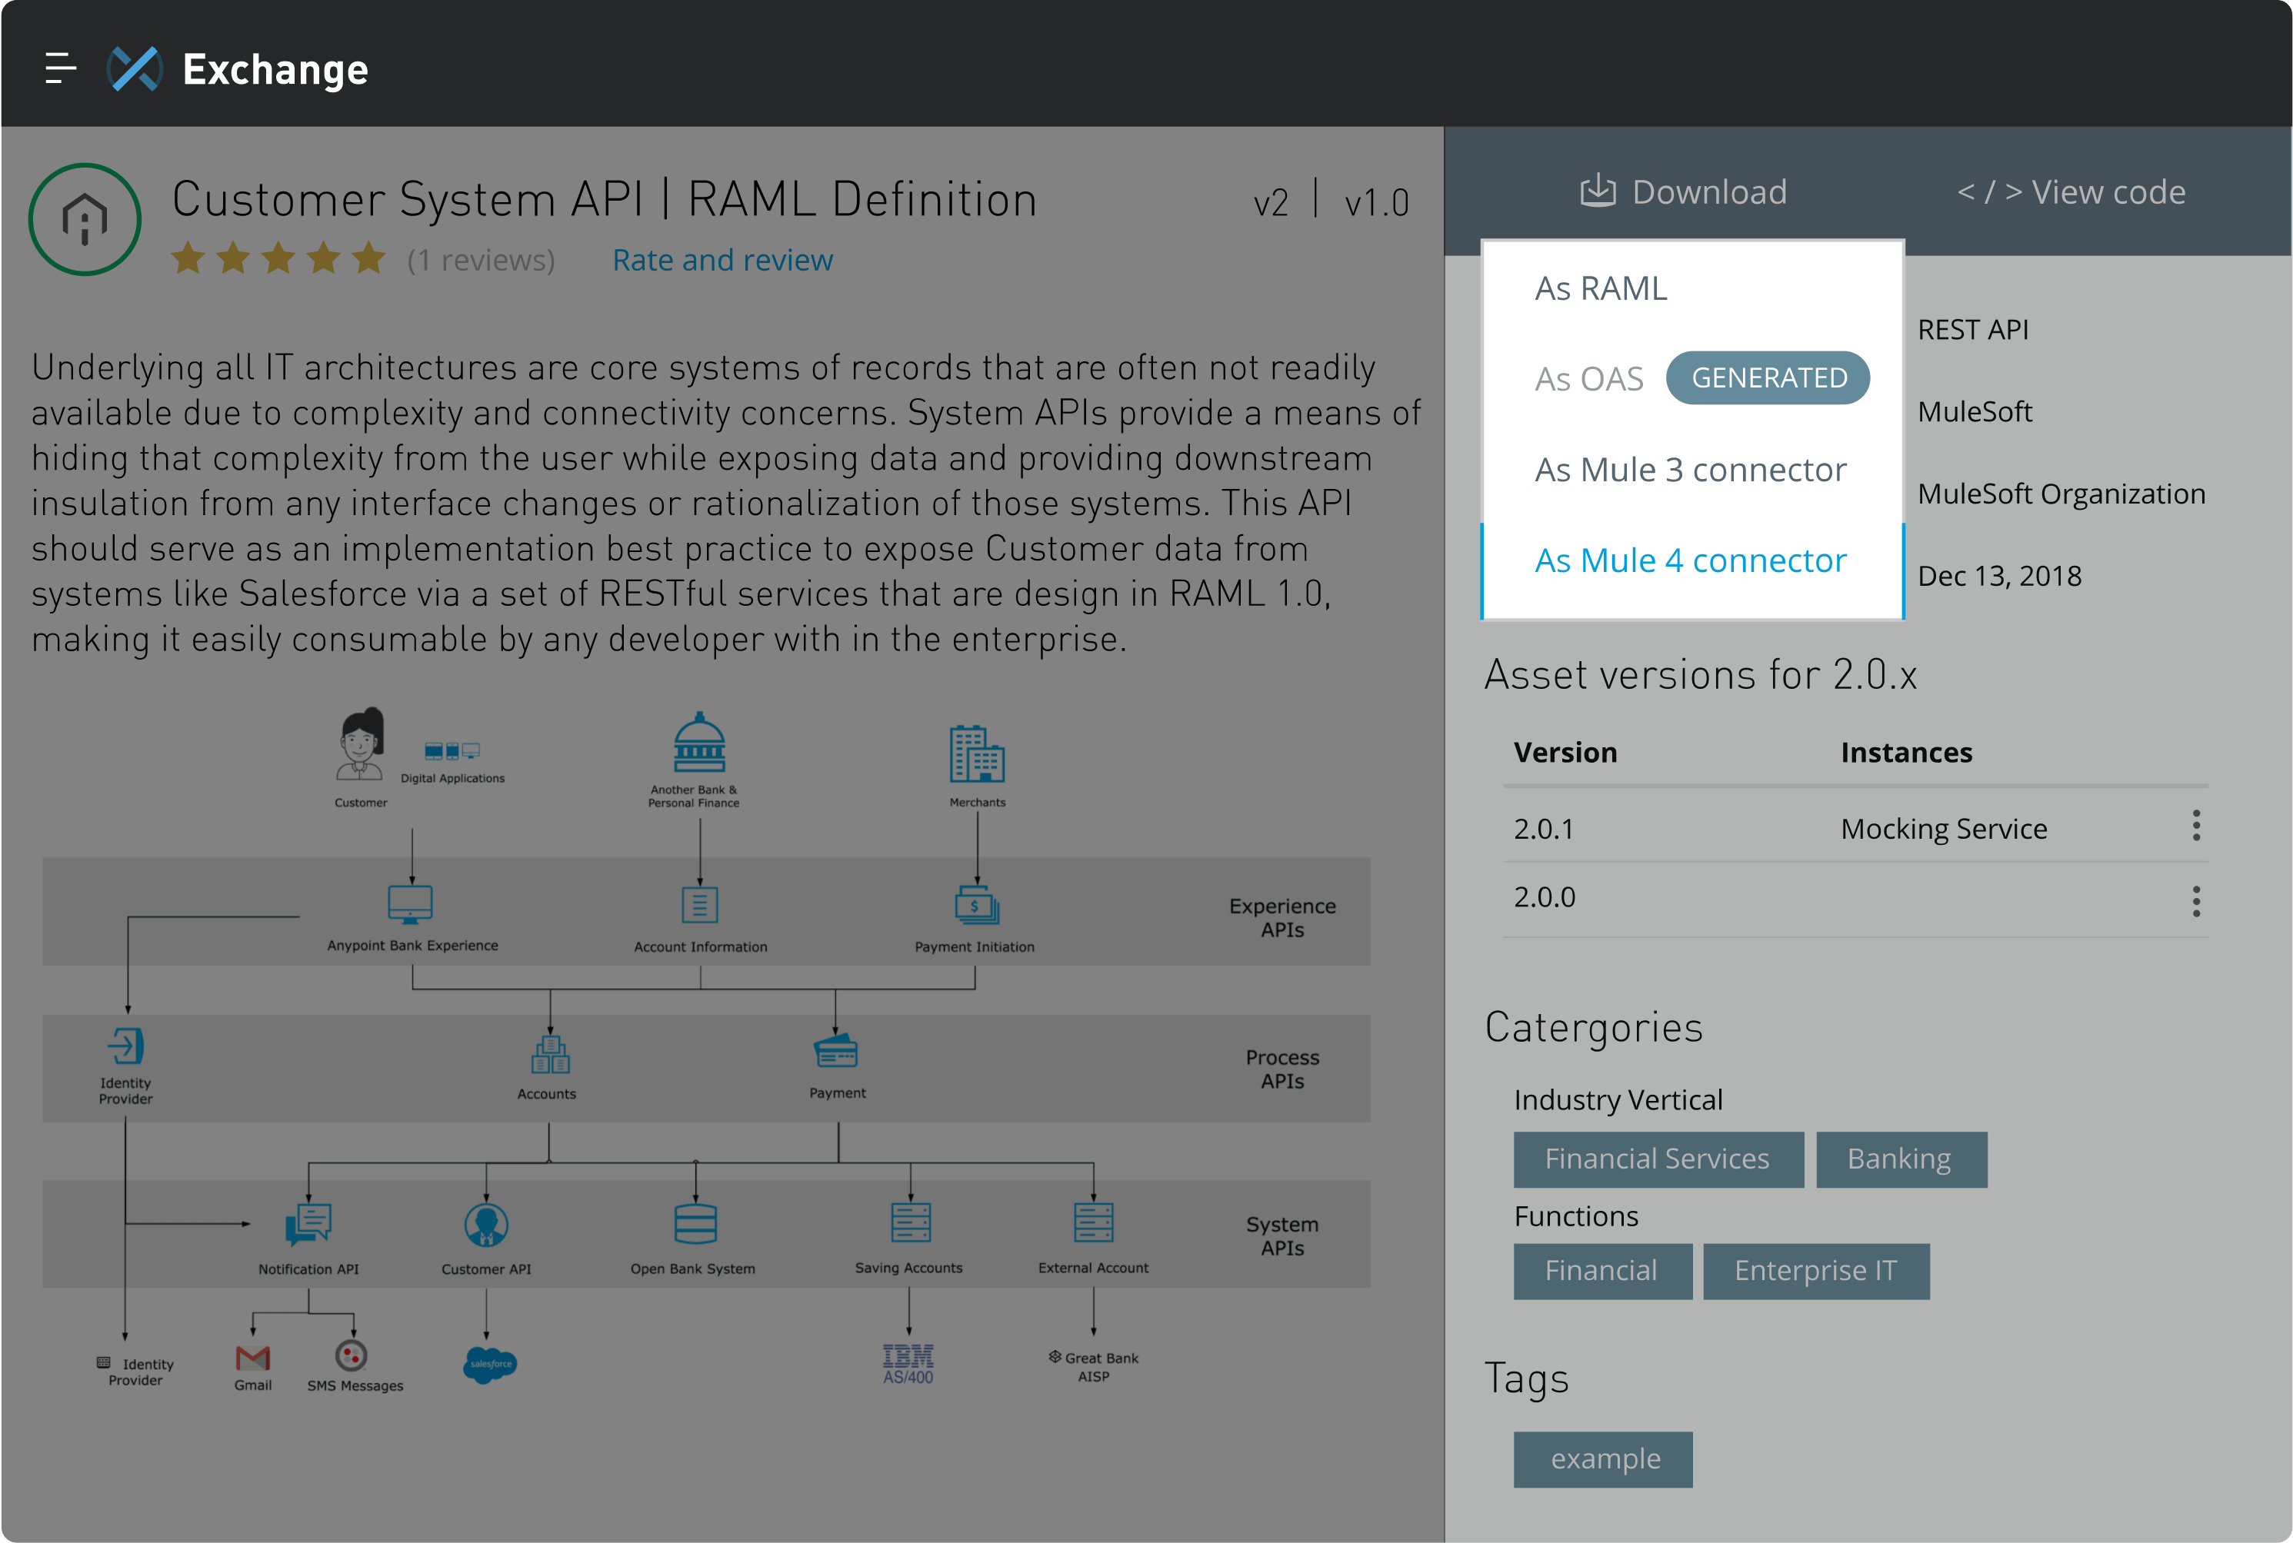Toggle the GENERATED badge on As OAS
This screenshot has height=1543, width=2293.
[1771, 377]
